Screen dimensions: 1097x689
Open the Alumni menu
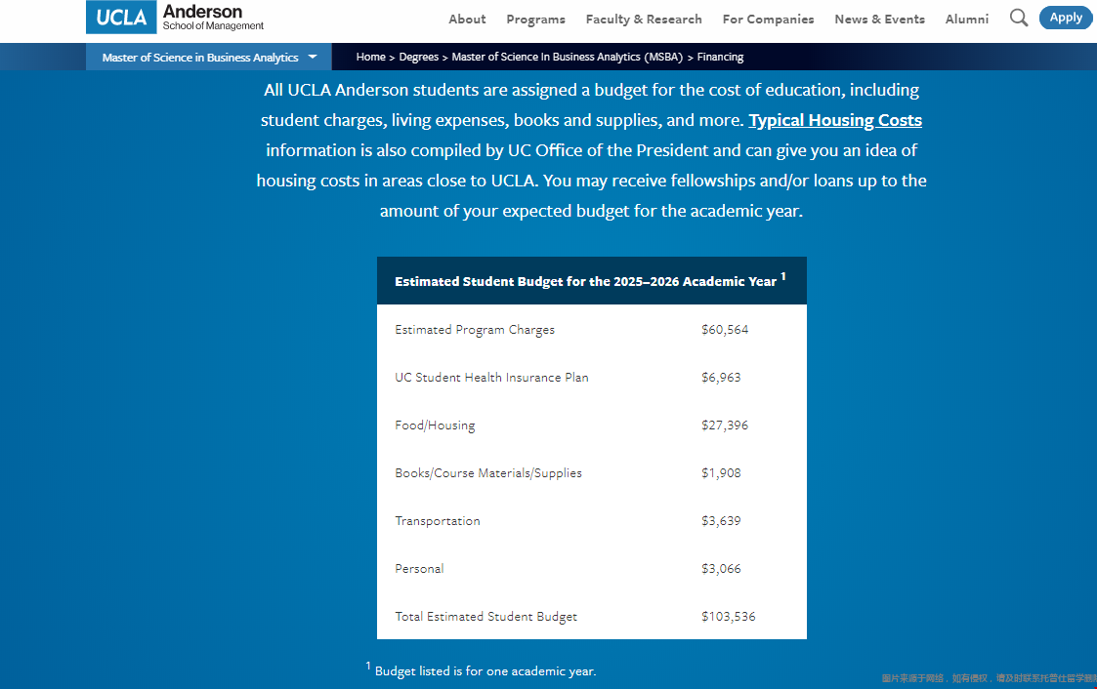(x=967, y=20)
